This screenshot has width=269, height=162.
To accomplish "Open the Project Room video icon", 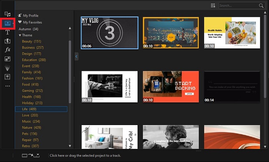I will tap(8, 23).
